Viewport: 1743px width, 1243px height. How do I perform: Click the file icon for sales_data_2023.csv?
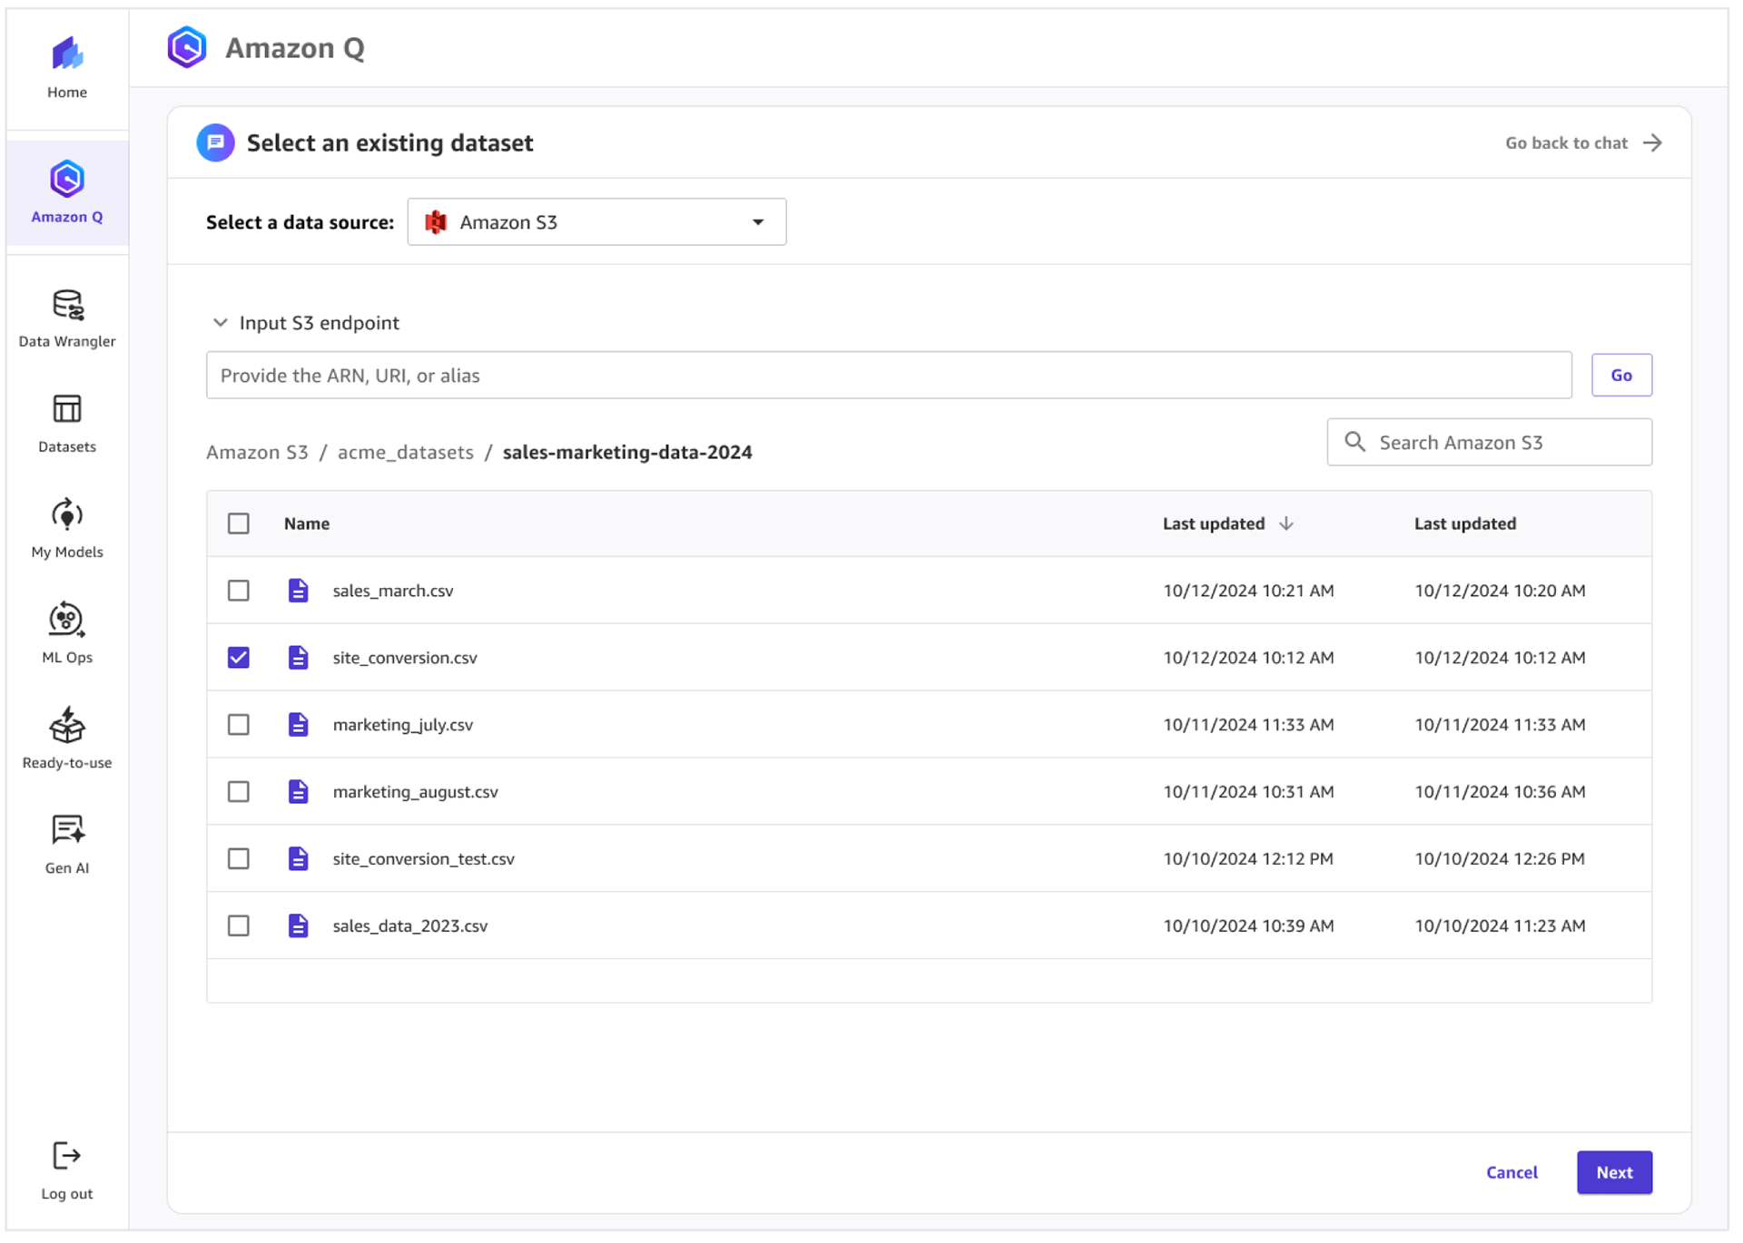coord(298,926)
